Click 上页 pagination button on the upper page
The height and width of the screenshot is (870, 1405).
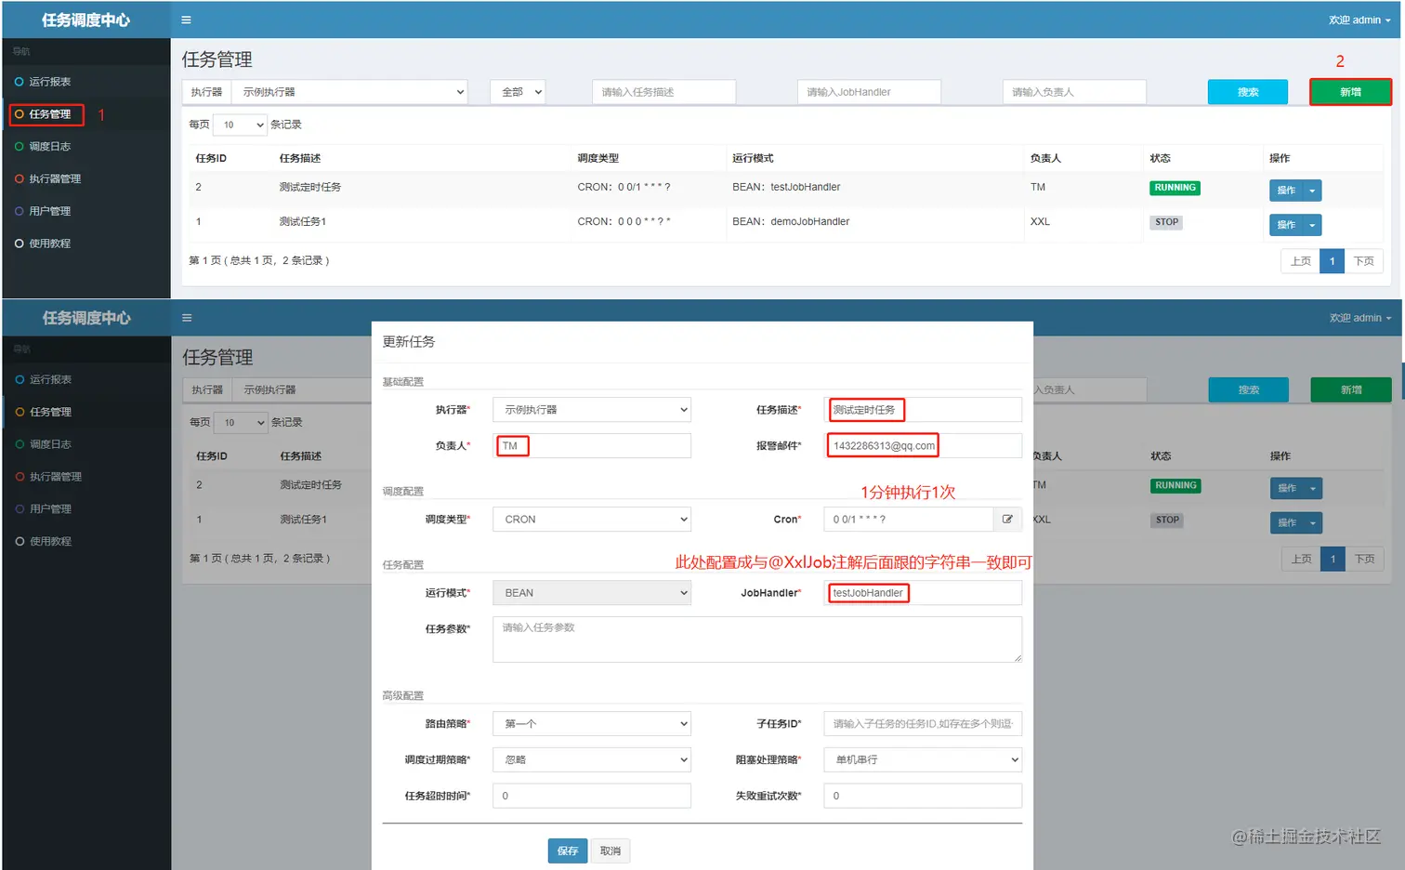point(1301,261)
